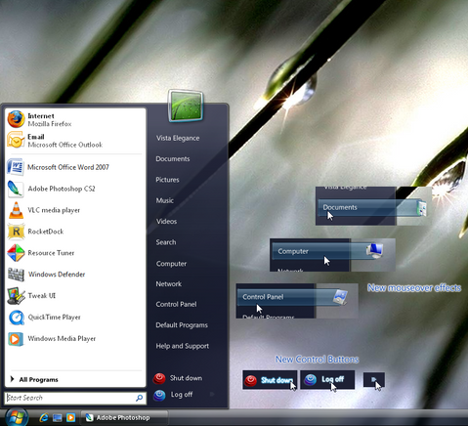Click the user account picture thumbnail

point(186,106)
